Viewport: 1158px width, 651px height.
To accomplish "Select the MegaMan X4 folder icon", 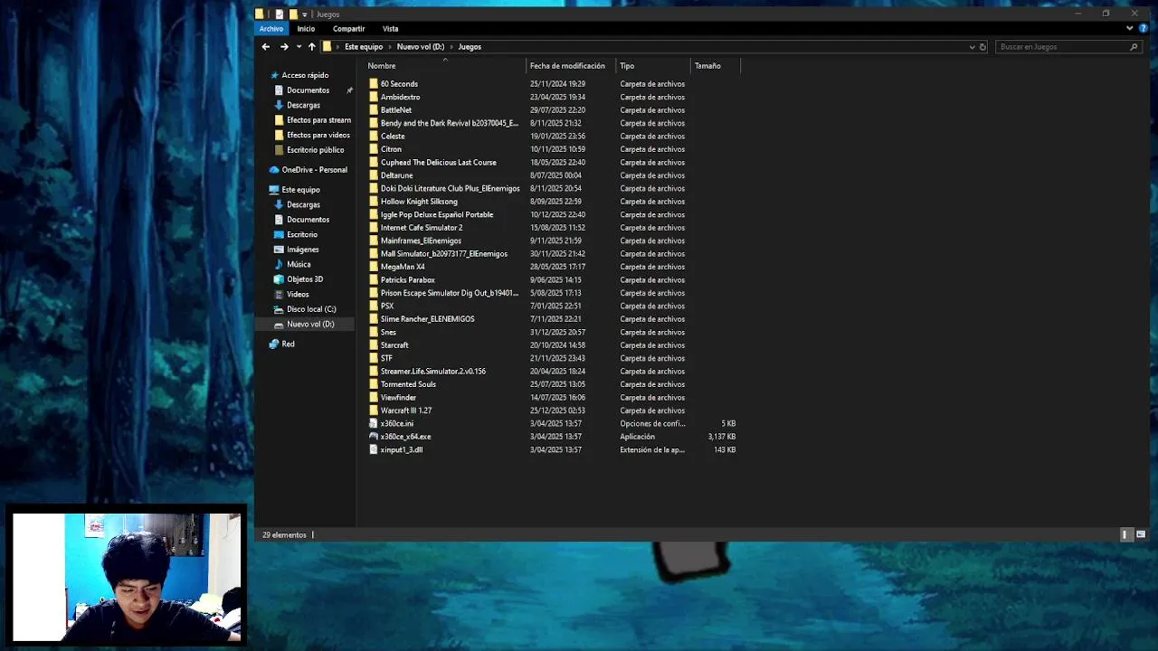I will [x=374, y=267].
